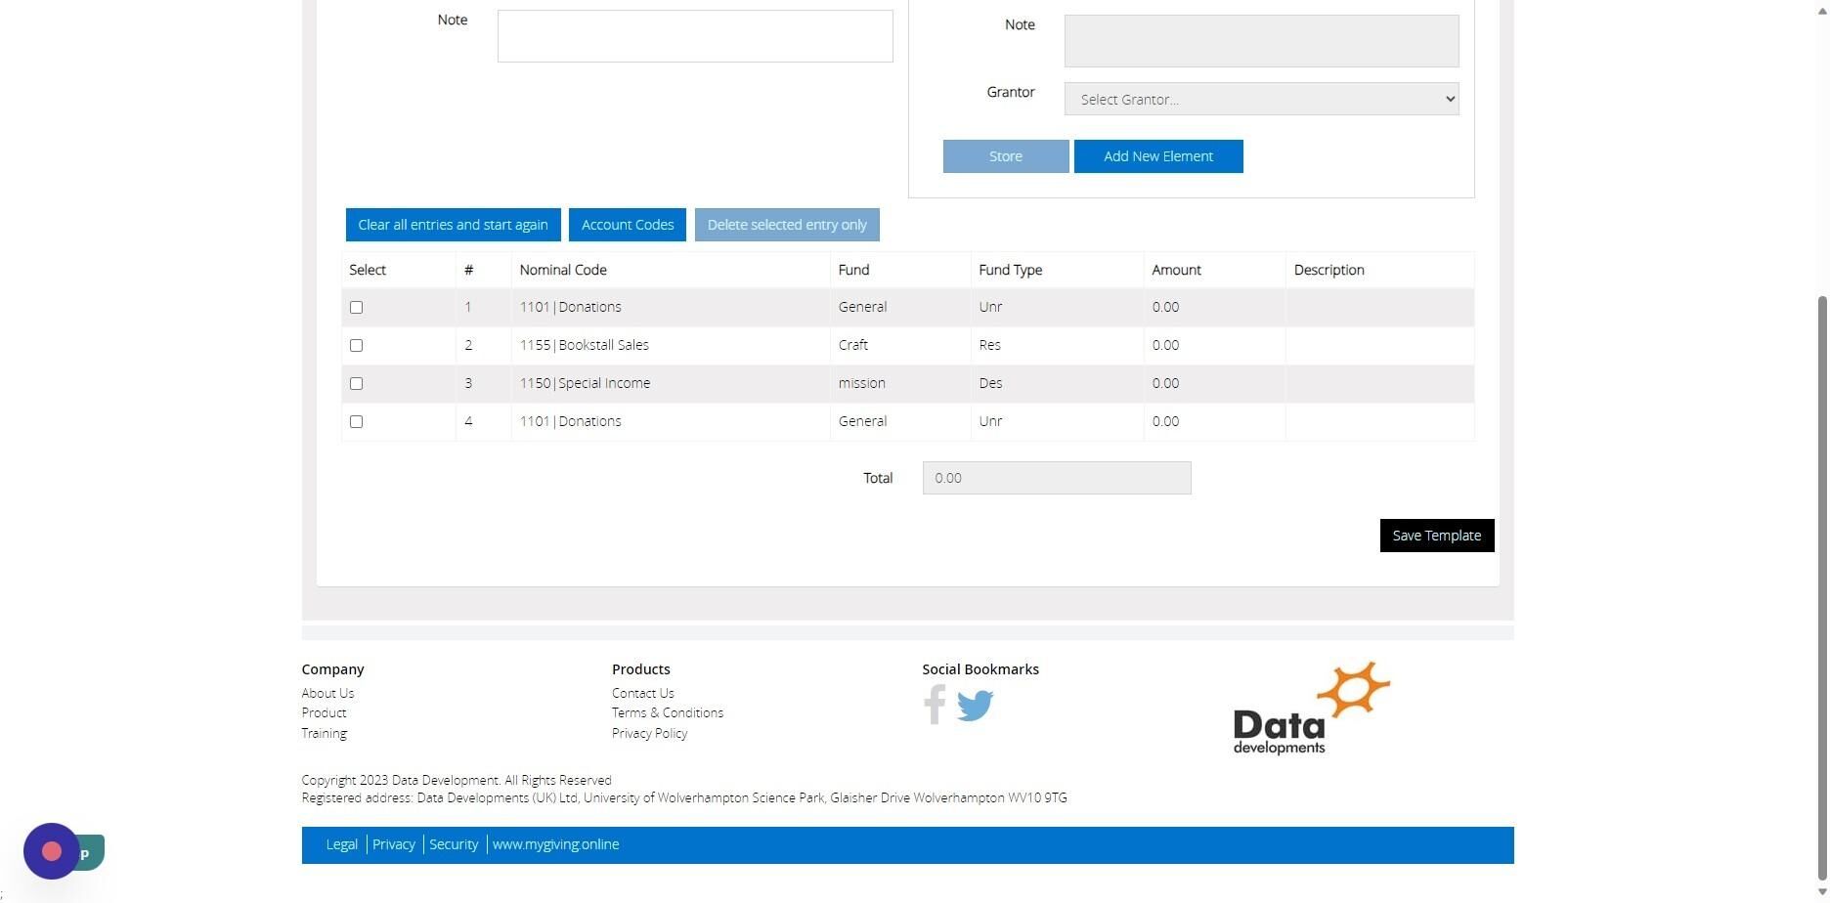The height and width of the screenshot is (903, 1830).
Task: Click Delete selected entry only
Action: tap(787, 225)
